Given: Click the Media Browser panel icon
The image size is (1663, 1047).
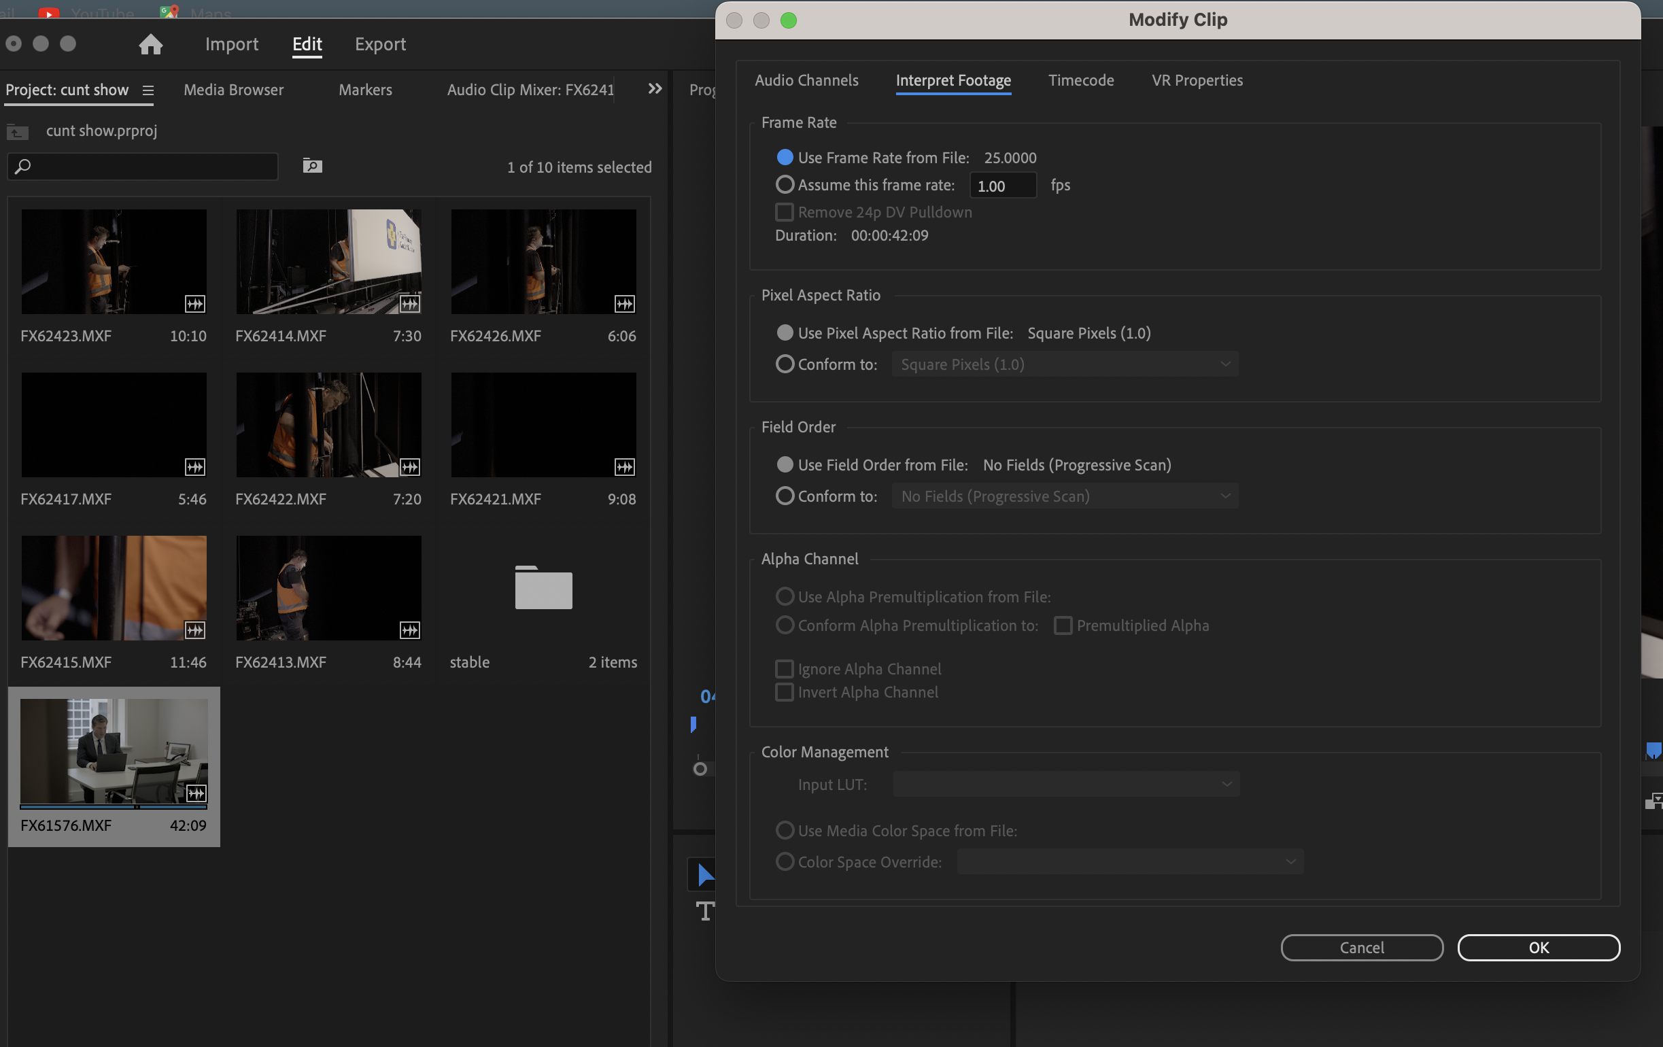Looking at the screenshot, I should click(x=233, y=88).
